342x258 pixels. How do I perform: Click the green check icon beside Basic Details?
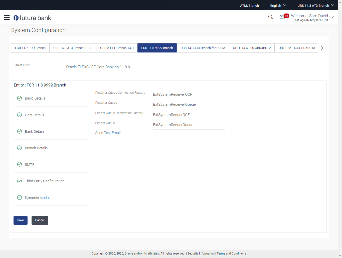tap(19, 98)
